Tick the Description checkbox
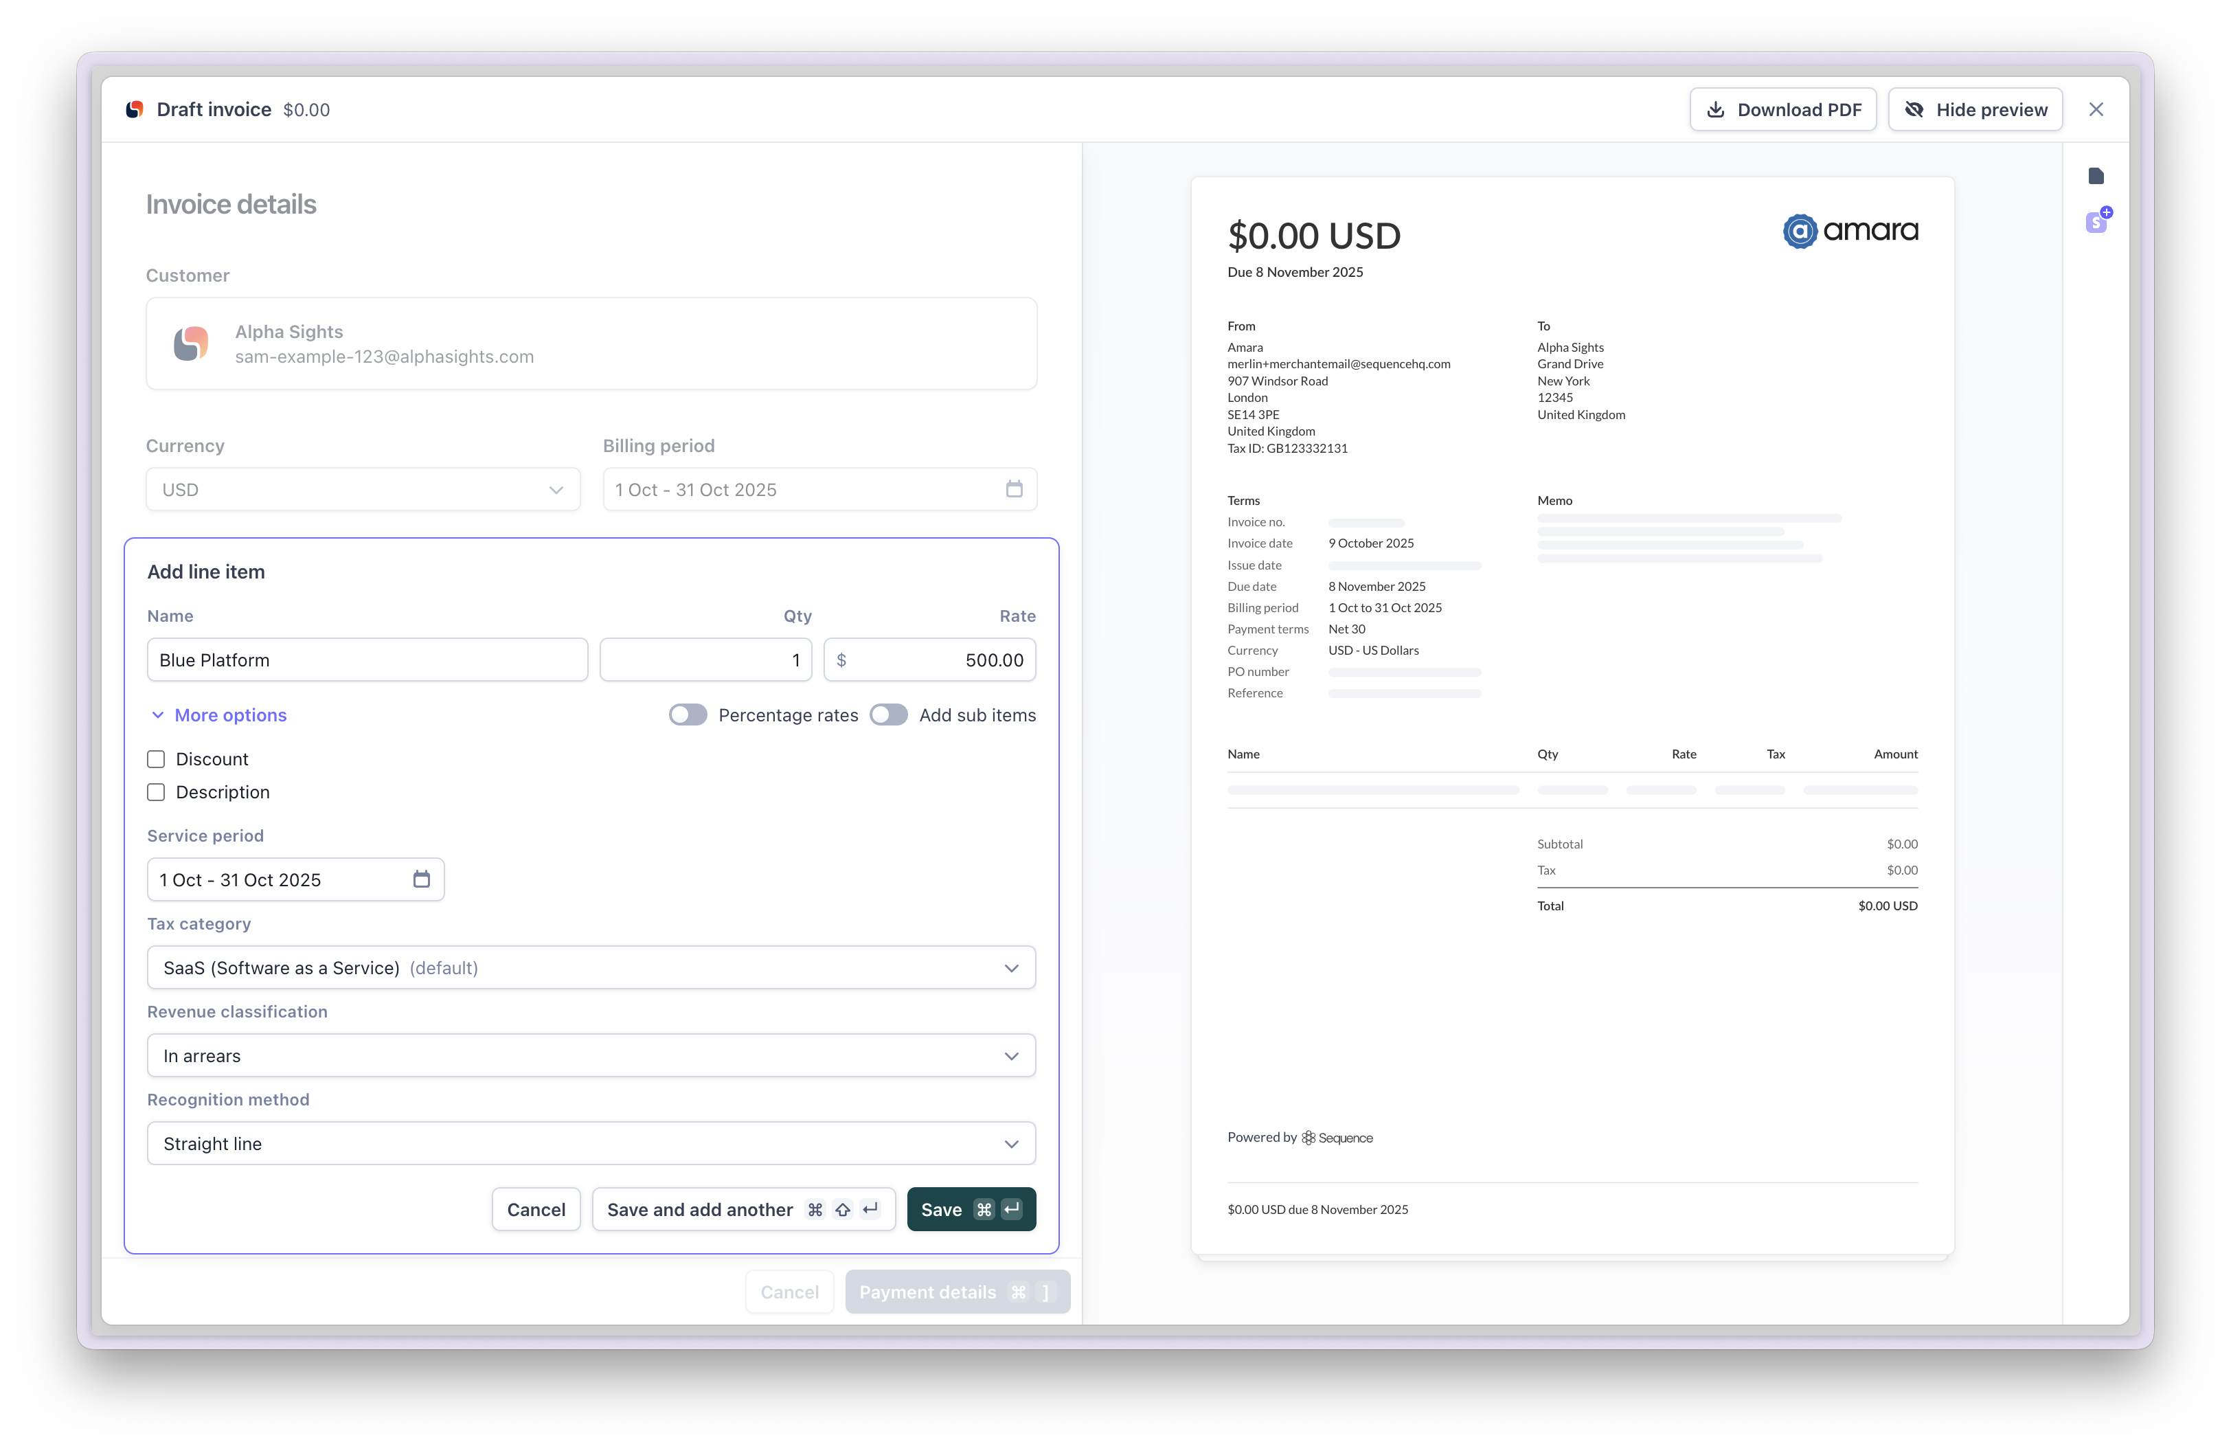 pos(157,792)
